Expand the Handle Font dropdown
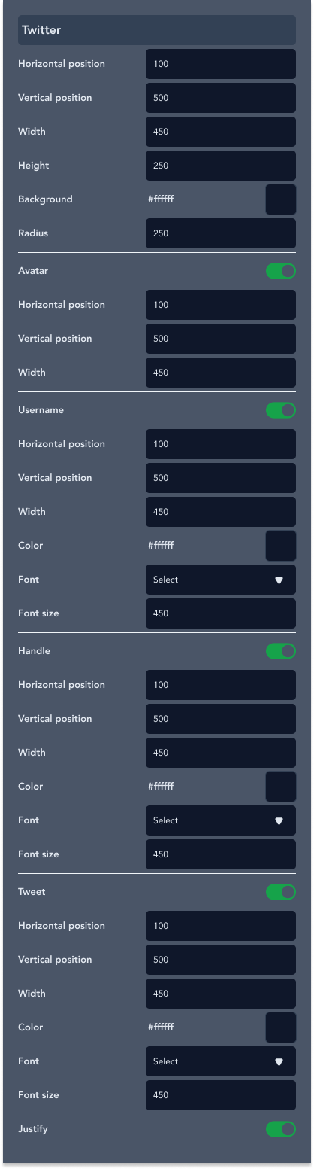This screenshot has height=1169, width=314. click(x=221, y=820)
